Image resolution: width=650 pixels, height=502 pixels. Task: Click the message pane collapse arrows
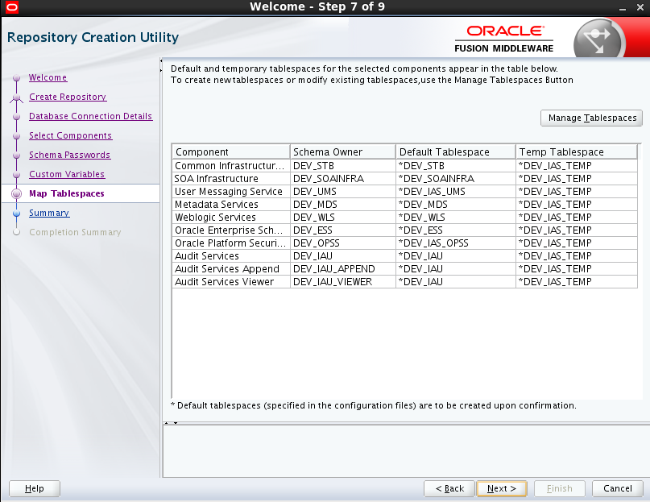tap(171, 423)
